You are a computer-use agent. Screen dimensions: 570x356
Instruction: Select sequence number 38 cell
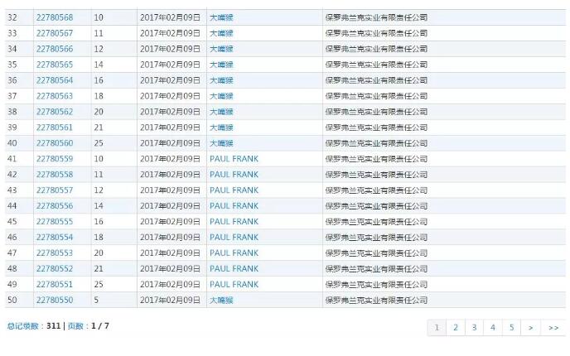(x=12, y=112)
